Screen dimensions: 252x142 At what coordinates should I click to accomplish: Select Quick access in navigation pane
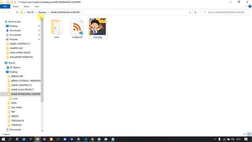tap(15, 22)
